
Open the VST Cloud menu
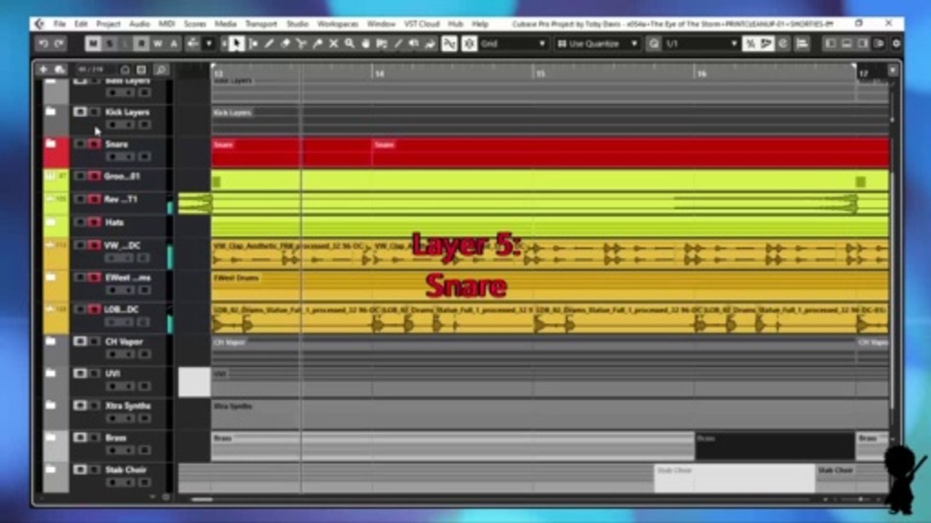click(422, 24)
